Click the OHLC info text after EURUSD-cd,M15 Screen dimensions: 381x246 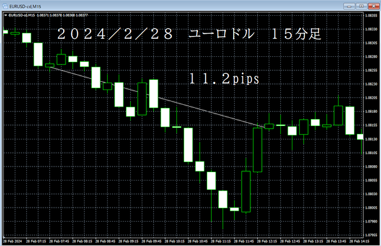coord(62,15)
